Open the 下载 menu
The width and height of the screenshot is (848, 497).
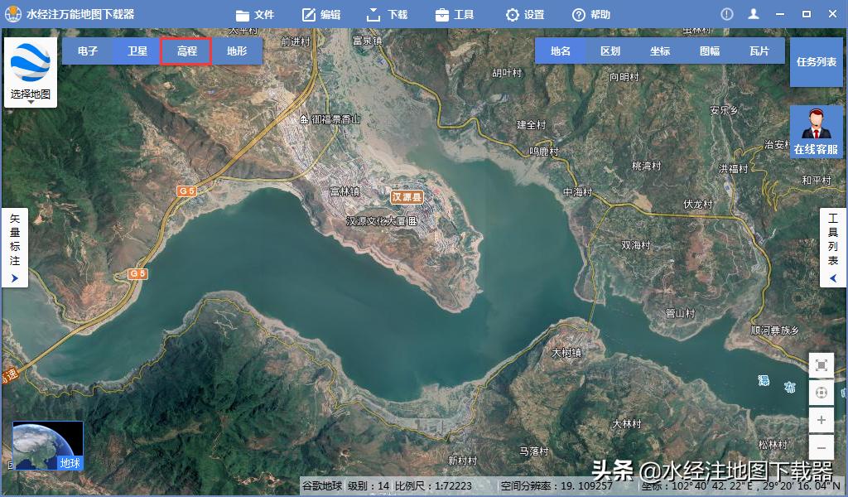pos(388,15)
